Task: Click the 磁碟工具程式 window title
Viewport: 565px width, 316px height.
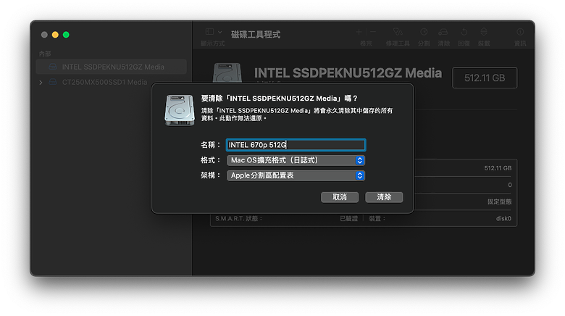Action: click(x=256, y=34)
